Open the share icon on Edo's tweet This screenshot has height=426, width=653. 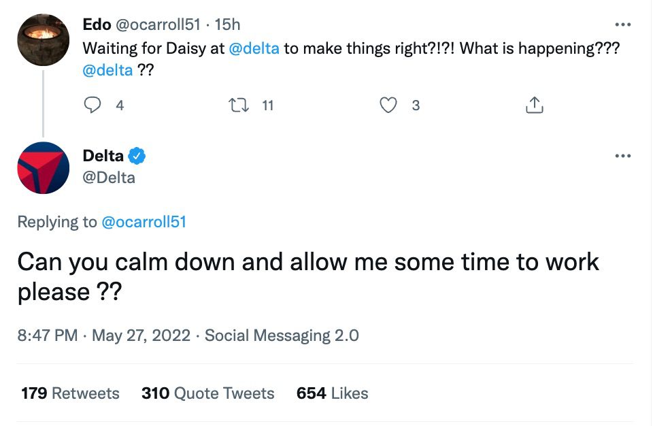(535, 105)
